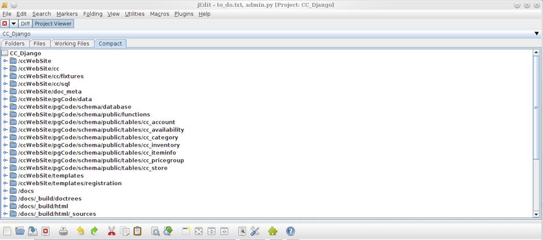Open the docking menu black arrow beside red X
This screenshot has width=543, height=240.
pyautogui.click(x=14, y=24)
